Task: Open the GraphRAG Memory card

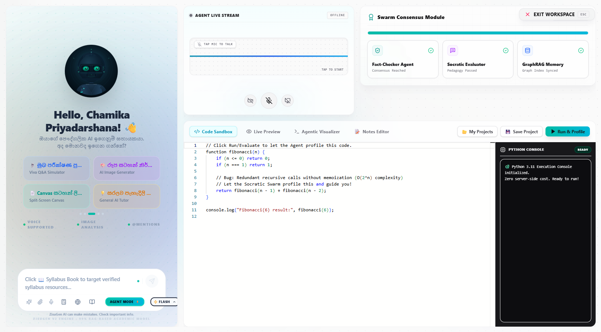Action: 553,59
